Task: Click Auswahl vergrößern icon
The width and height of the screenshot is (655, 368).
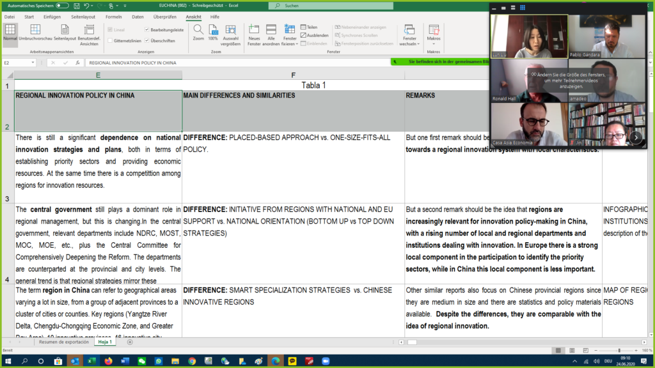Action: click(x=230, y=33)
